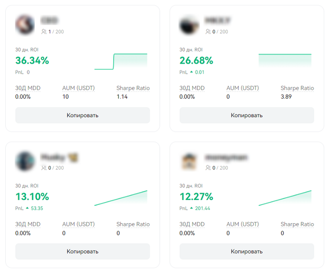Click the avatar of the 13.10% ROI trader
Viewport: 330px width, 273px height.
(25, 161)
